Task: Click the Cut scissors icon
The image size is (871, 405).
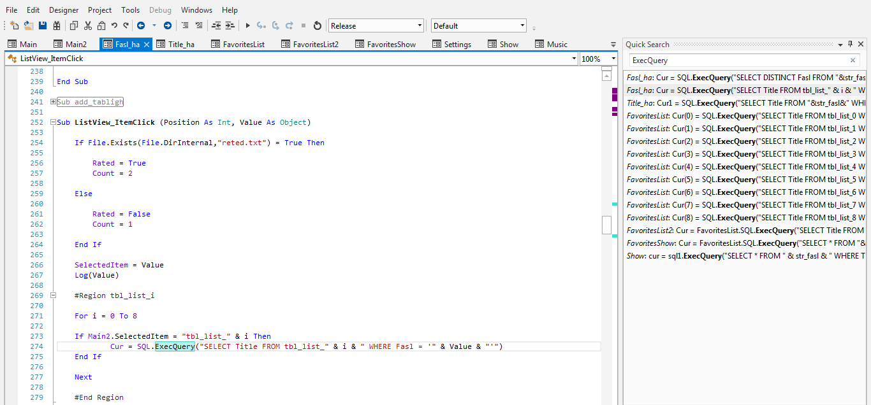Action: pyautogui.click(x=87, y=25)
